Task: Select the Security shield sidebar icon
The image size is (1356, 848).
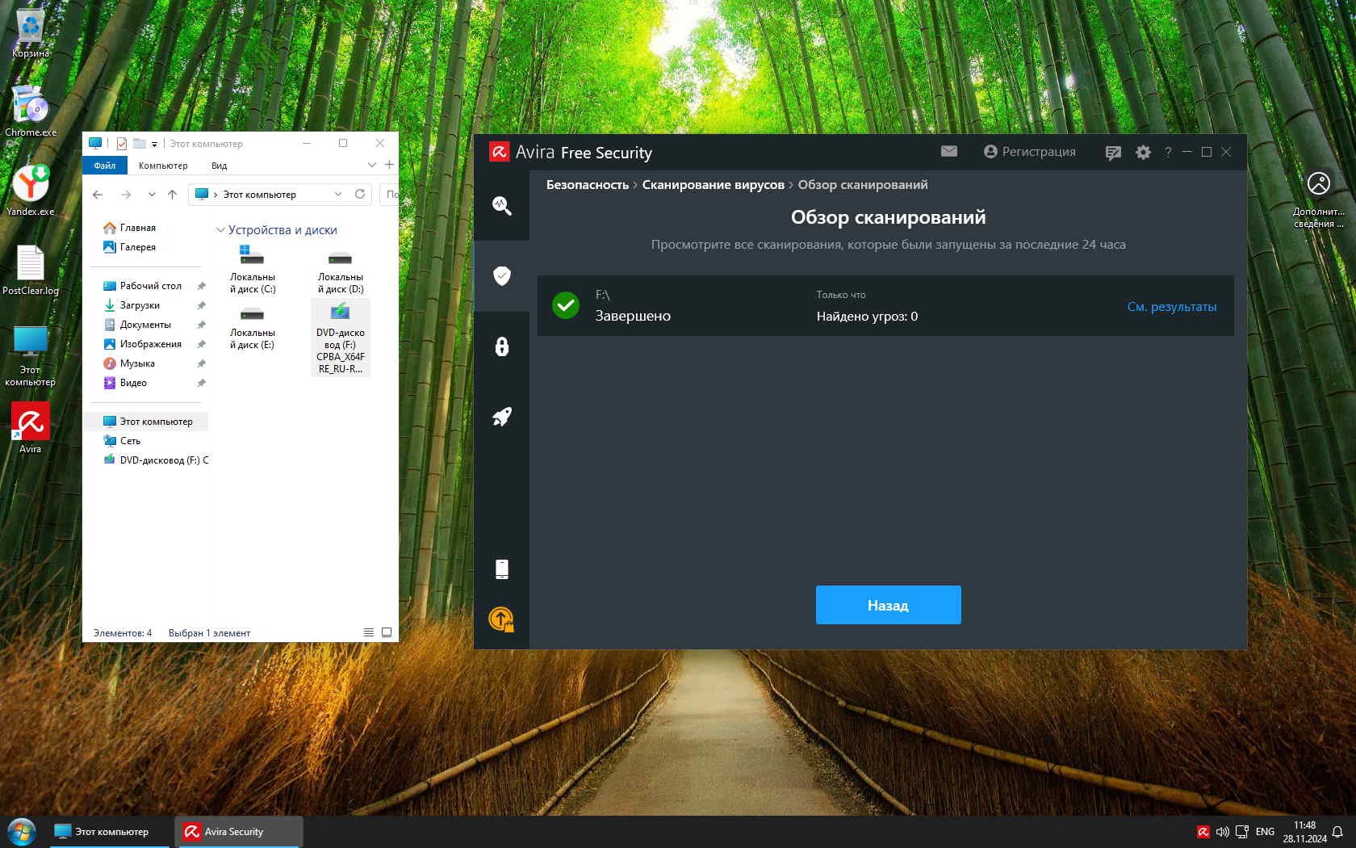Action: click(x=501, y=276)
